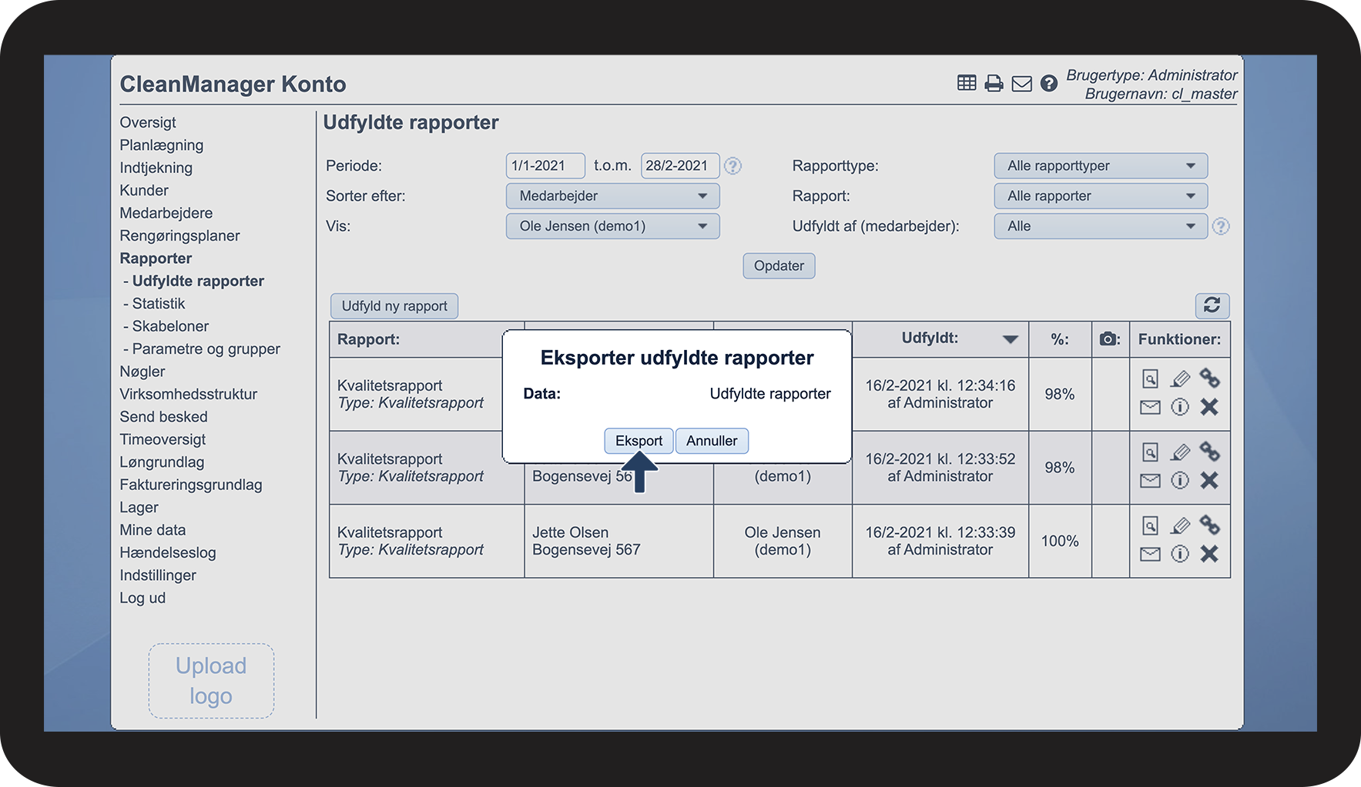Screen dimensions: 1361x787
Task: Click the printer icon in header
Action: (x=994, y=83)
